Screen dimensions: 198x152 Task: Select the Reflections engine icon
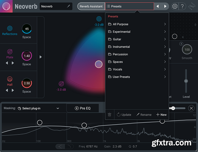10,28
